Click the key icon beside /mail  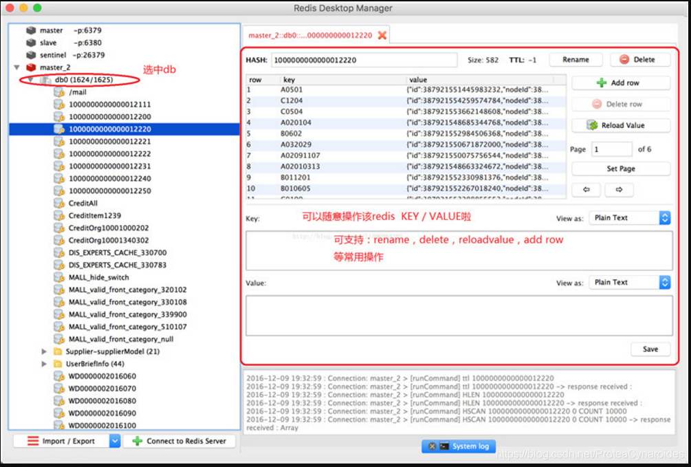pos(59,92)
